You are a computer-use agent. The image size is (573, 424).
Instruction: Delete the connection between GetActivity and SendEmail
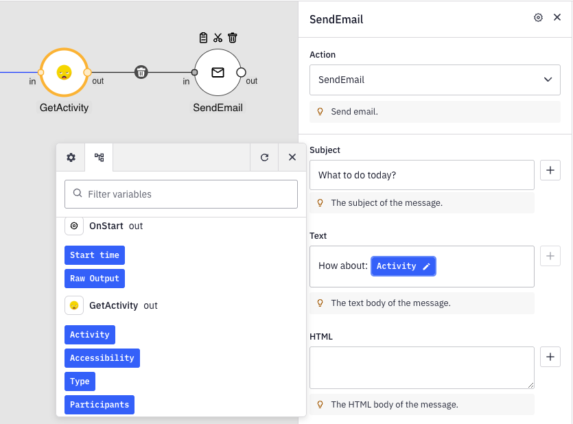click(x=141, y=72)
